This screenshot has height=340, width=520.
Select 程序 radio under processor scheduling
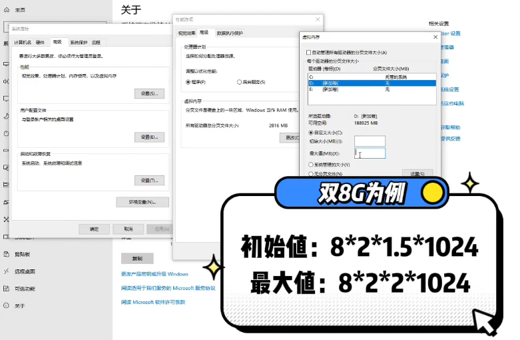[188, 82]
